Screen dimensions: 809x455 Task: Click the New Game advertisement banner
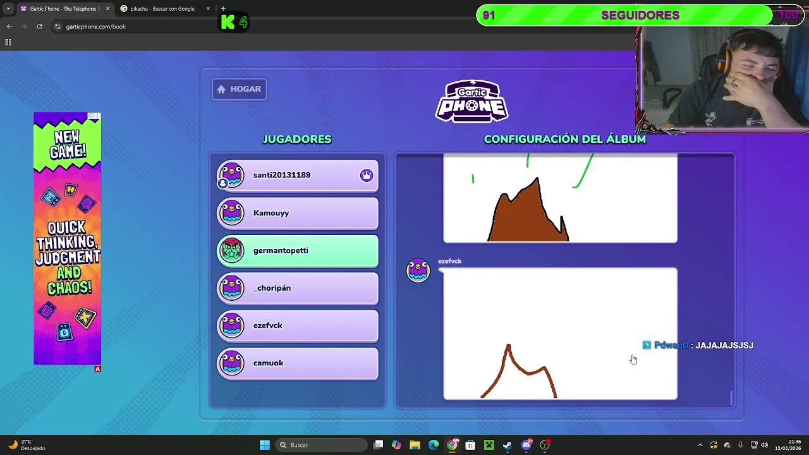click(x=68, y=239)
